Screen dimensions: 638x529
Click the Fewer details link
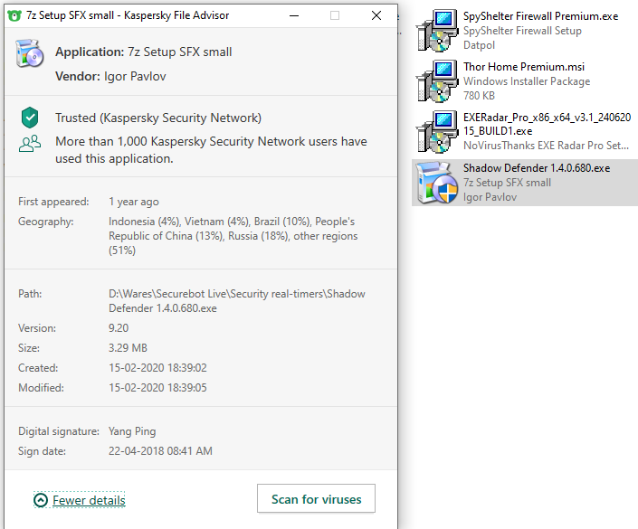tap(89, 500)
